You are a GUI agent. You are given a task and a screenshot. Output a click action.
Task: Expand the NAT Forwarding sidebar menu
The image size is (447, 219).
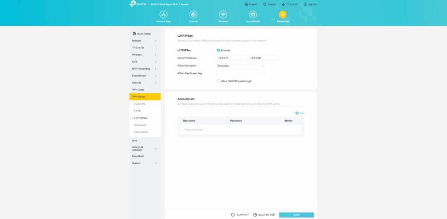point(145,68)
